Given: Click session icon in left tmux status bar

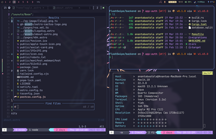Looking at the screenshot, I should [x=5, y=130].
